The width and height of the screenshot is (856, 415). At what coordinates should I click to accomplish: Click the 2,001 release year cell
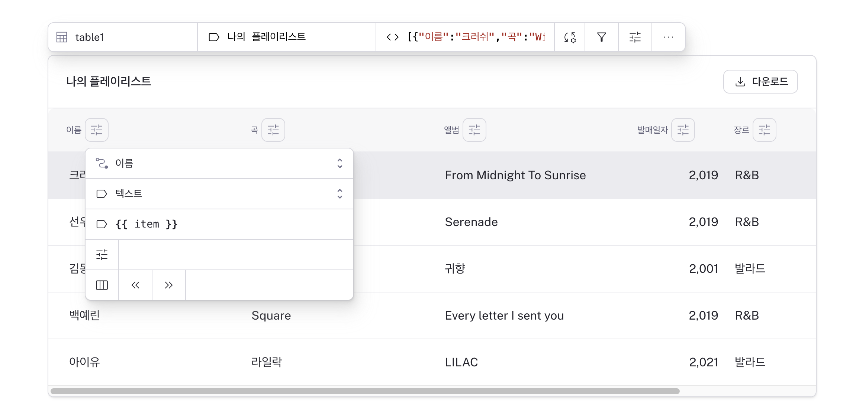point(704,269)
